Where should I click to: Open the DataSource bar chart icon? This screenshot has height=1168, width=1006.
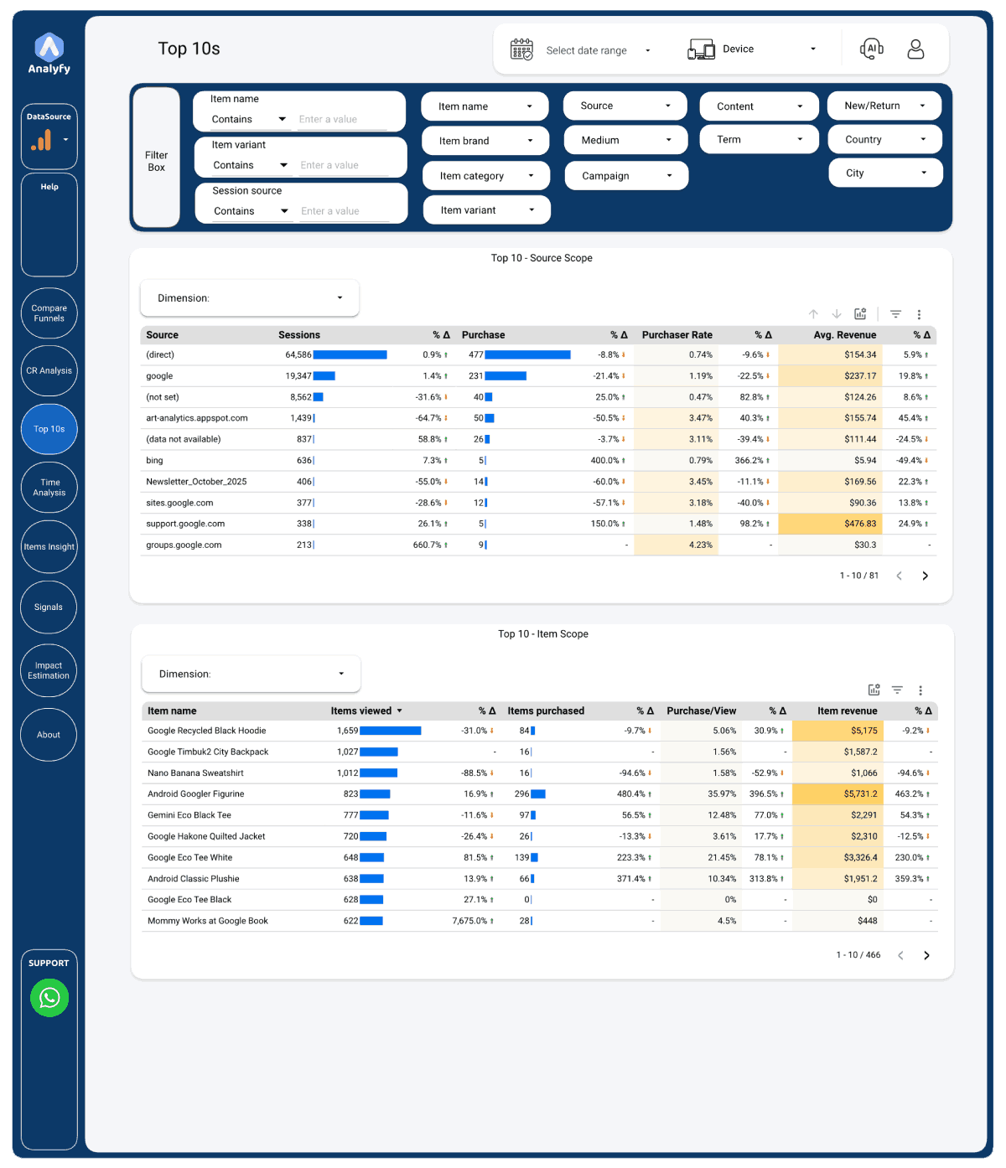tap(41, 140)
